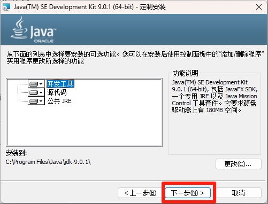Select the 公共 JRE tree item
268x204 pixels.
tap(59, 101)
